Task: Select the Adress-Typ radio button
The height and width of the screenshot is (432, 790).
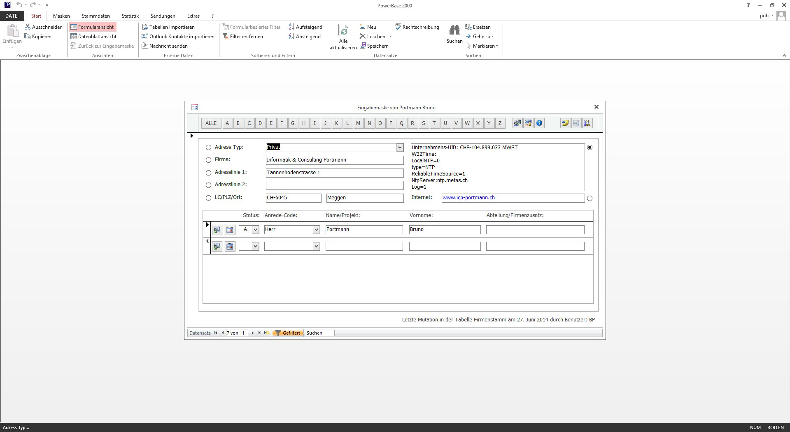Action: coord(208,148)
